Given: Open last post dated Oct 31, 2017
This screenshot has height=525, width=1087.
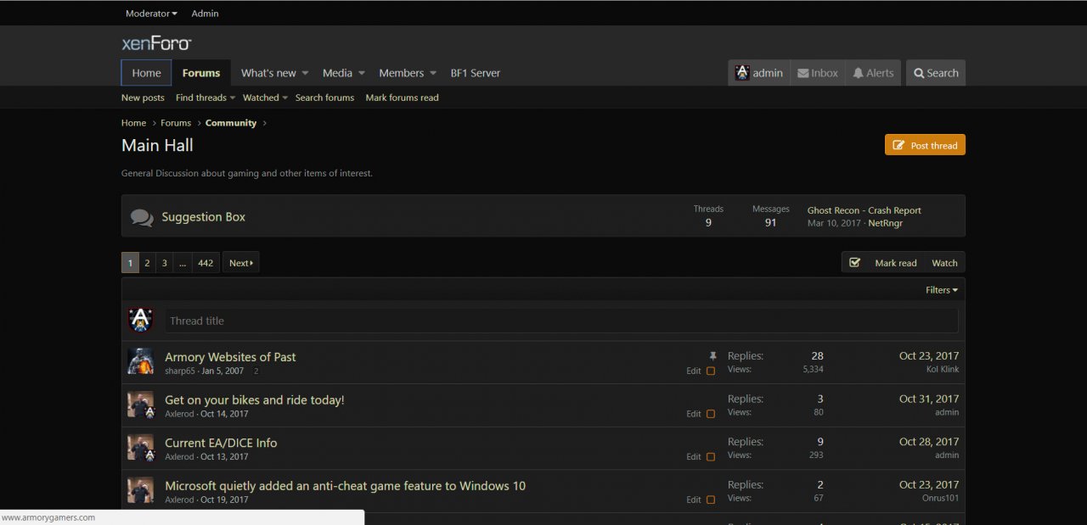Looking at the screenshot, I should [929, 399].
